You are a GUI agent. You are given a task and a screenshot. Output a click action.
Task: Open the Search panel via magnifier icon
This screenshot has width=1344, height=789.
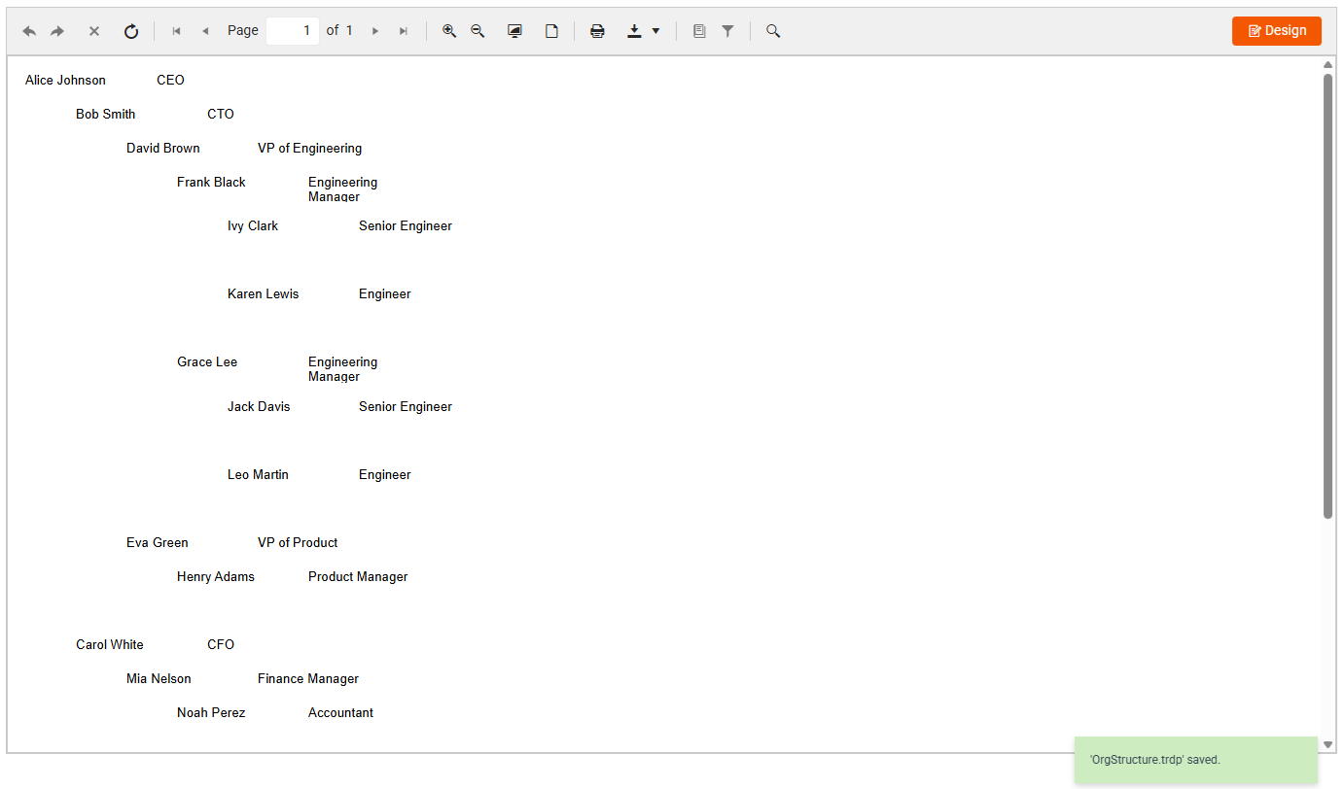coord(773,30)
